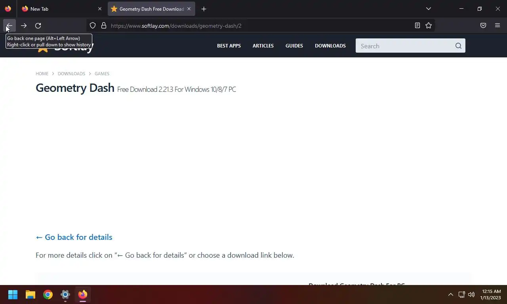Bookmark this page with star icon
The image size is (507, 304).
click(x=429, y=26)
